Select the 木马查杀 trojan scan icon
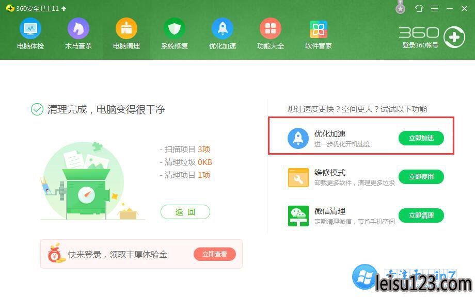475x299 pixels. [78, 28]
